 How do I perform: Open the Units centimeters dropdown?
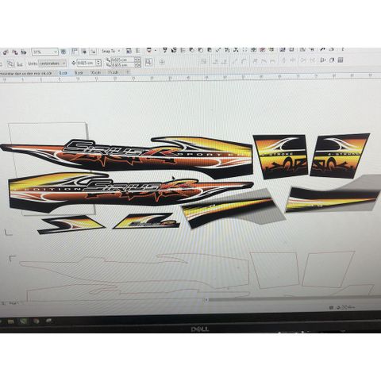52,63
